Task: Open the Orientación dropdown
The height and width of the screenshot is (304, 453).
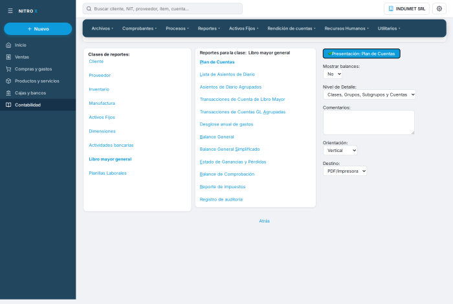Action: pos(340,151)
